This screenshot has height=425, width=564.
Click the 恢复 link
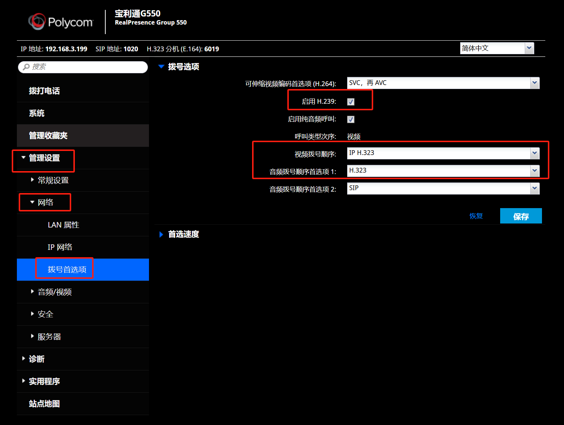[476, 216]
